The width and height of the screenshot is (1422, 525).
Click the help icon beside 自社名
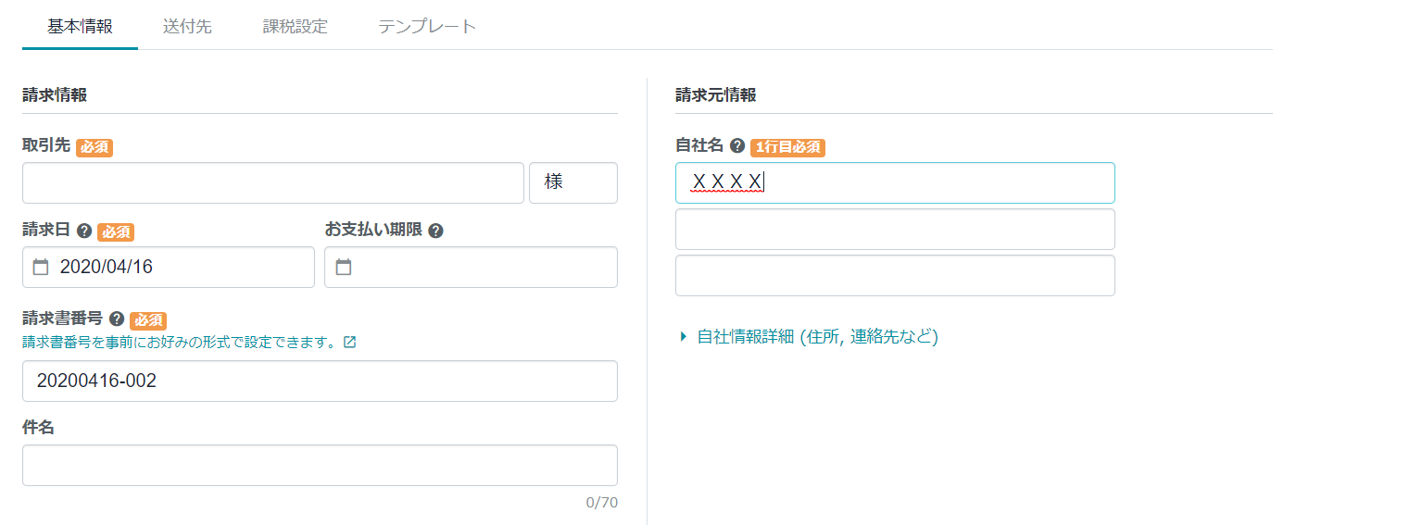737,146
